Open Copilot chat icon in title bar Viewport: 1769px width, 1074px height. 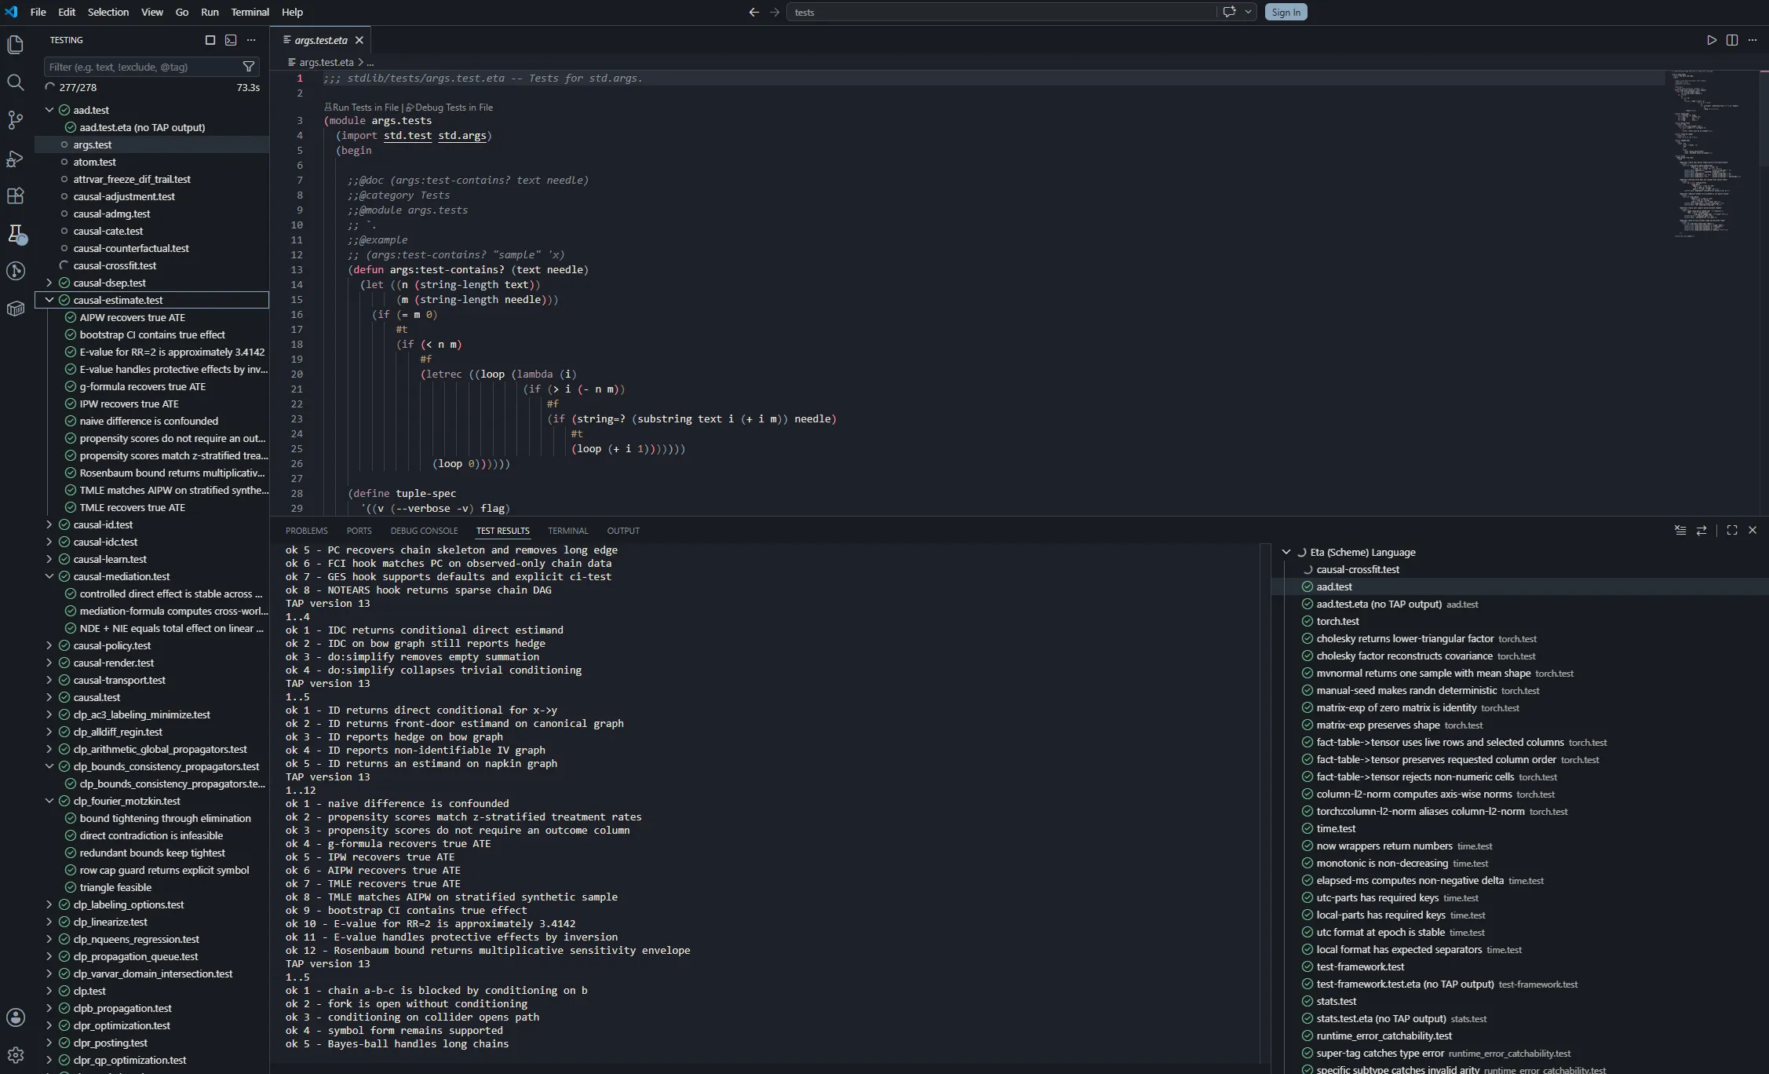coord(1230,12)
